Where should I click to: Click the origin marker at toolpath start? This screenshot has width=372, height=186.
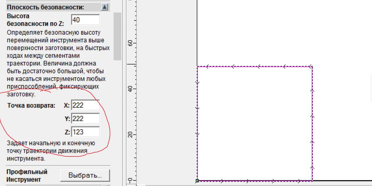coord(197,181)
